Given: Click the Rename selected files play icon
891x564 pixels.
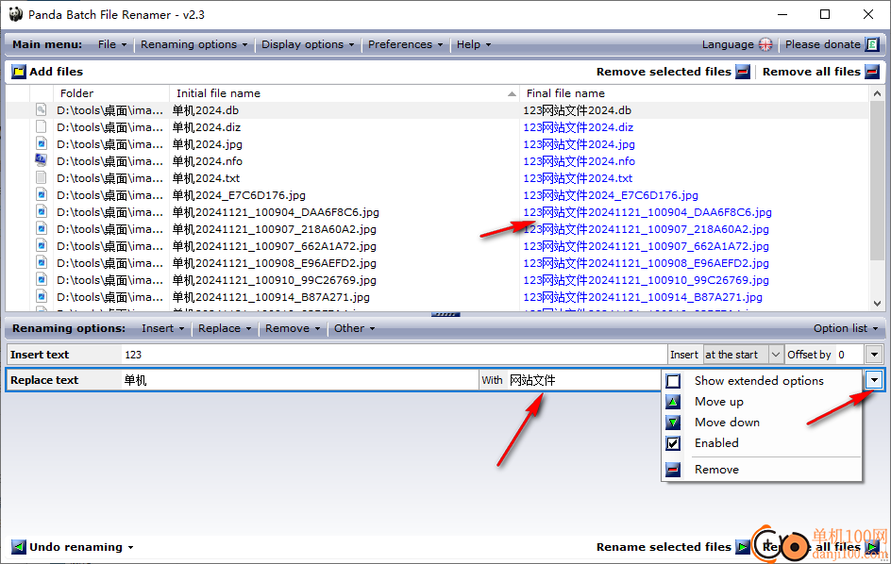Looking at the screenshot, I should pyautogui.click(x=743, y=547).
